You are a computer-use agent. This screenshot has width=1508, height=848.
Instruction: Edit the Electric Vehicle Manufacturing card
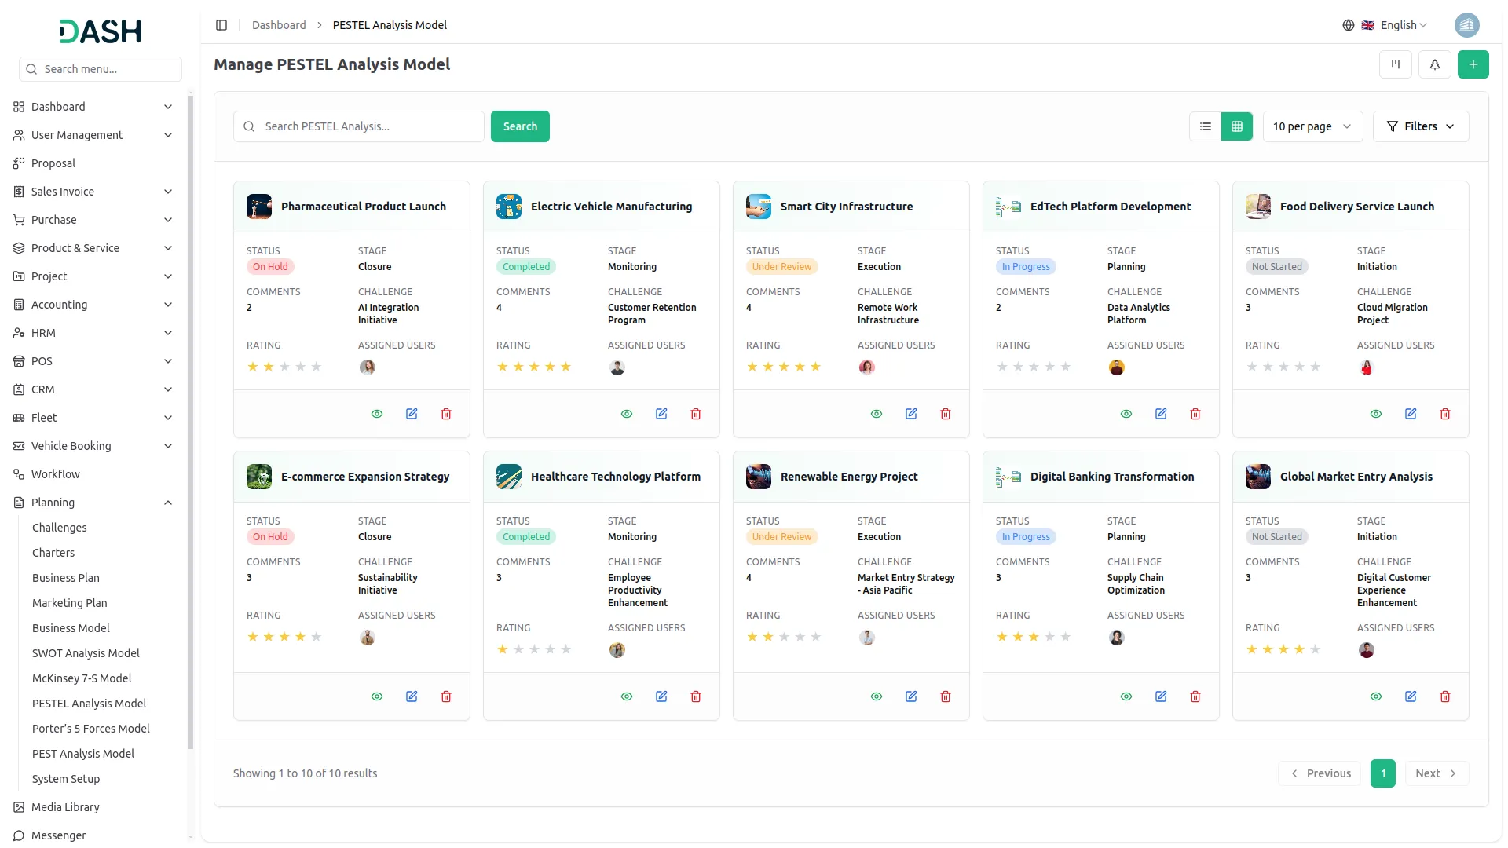pos(661,414)
